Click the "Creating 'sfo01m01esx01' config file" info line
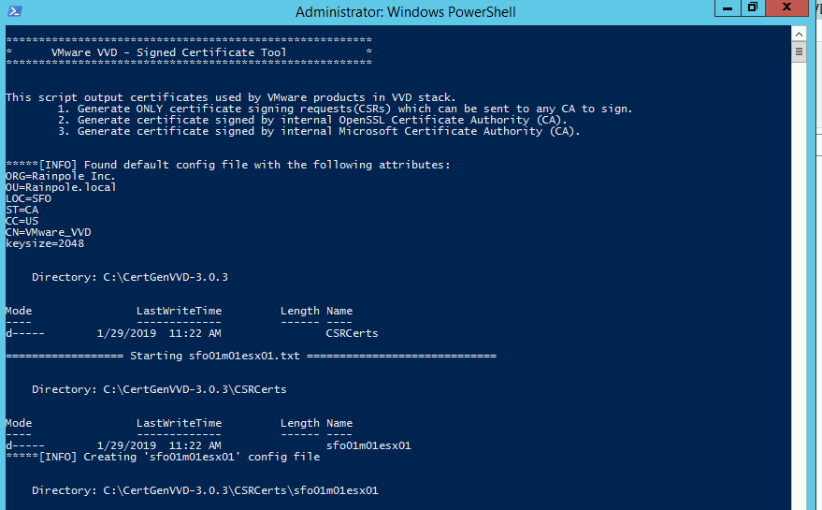Image resolution: width=822 pixels, height=510 pixels. (x=163, y=457)
